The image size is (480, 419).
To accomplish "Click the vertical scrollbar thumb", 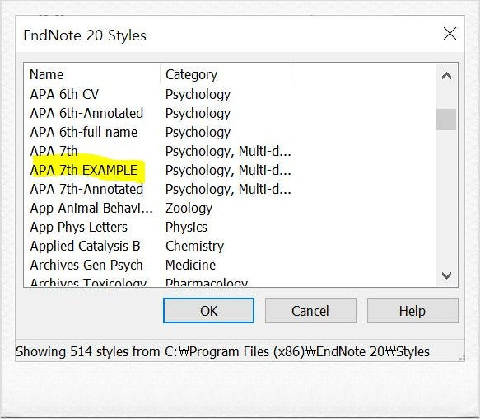I will pos(446,120).
